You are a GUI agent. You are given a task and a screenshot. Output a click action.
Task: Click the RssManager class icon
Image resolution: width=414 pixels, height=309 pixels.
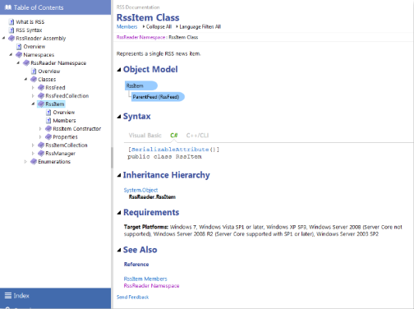coord(41,154)
